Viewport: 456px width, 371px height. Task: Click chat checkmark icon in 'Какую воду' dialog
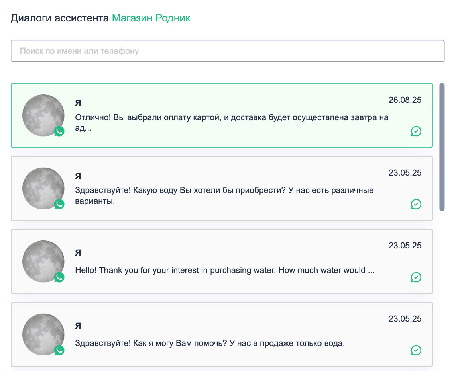pyautogui.click(x=416, y=204)
